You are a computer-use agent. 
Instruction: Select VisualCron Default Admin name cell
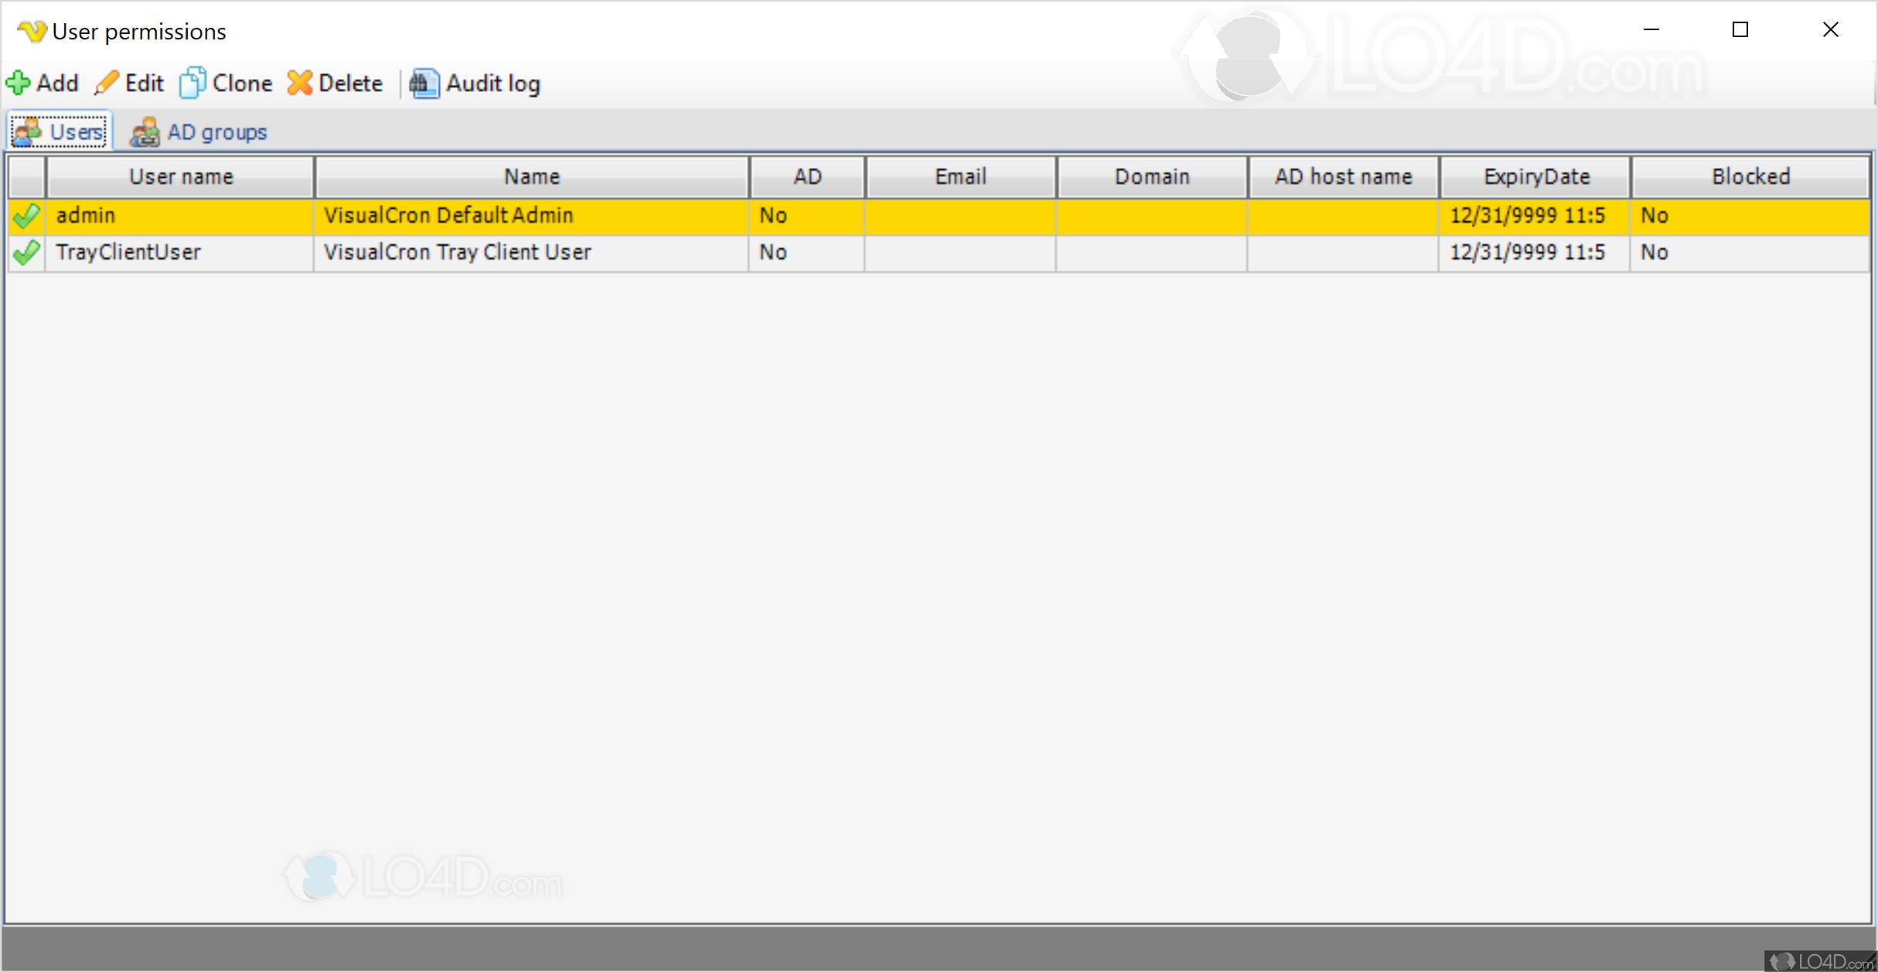point(448,216)
